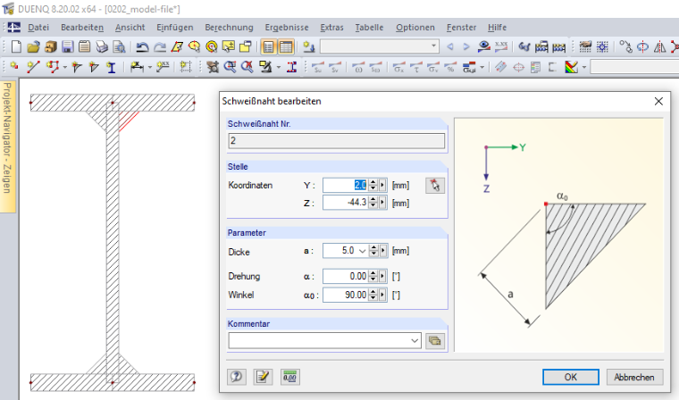Open the comment library icon beside Kommentar
Viewport: 679px width, 400px height.
tap(435, 341)
